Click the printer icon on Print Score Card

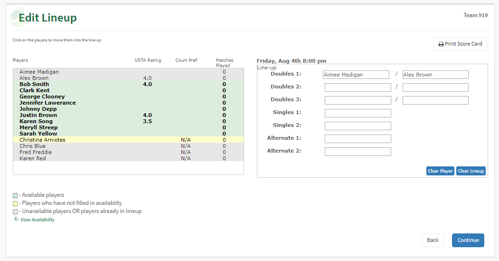(441, 44)
